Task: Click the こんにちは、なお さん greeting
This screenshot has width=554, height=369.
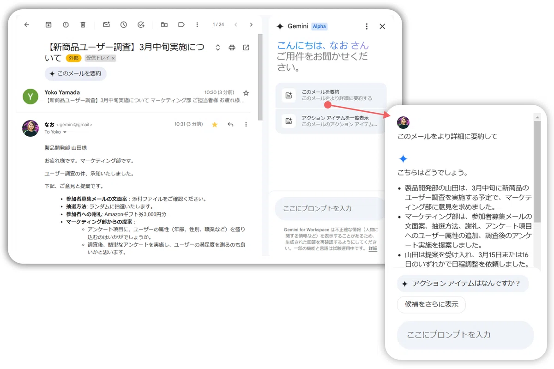Action: pyautogui.click(x=323, y=45)
